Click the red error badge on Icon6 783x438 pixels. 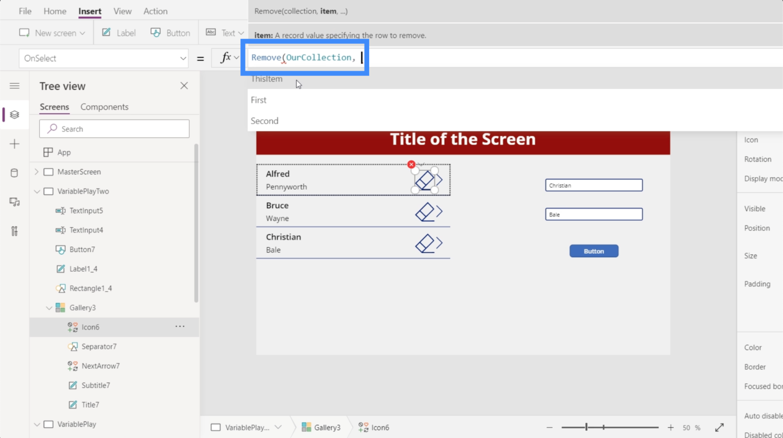click(x=411, y=164)
